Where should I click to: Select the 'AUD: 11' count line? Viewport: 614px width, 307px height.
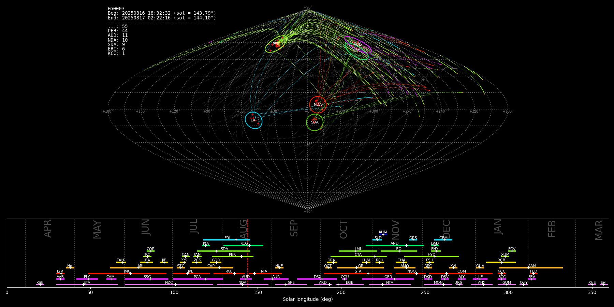tap(118, 35)
